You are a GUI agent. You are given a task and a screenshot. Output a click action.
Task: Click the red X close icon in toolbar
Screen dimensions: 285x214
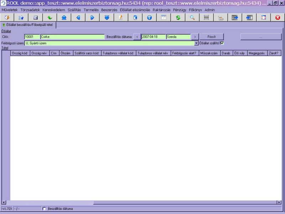coord(278,17)
